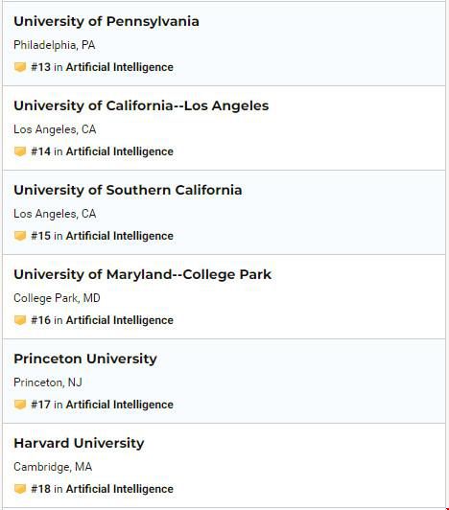Click the Philadelphia, PA location text
The image size is (449, 510).
pyautogui.click(x=55, y=45)
